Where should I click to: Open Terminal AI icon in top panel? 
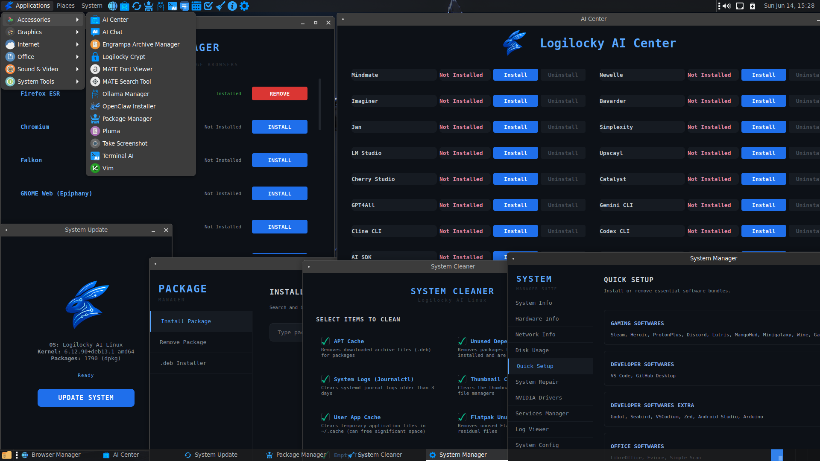click(173, 6)
